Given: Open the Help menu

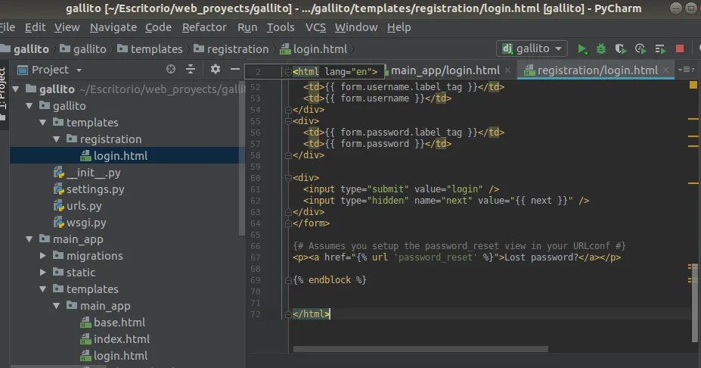Looking at the screenshot, I should click(x=399, y=27).
